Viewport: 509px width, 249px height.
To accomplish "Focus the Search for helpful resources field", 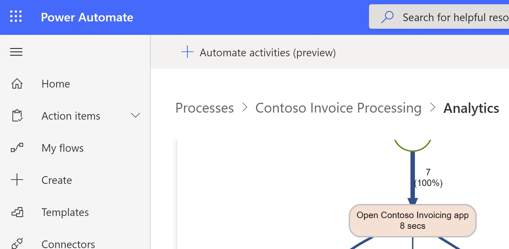I will (x=439, y=17).
